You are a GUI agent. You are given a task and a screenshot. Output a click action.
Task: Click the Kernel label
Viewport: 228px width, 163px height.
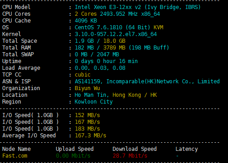click(x=12, y=34)
